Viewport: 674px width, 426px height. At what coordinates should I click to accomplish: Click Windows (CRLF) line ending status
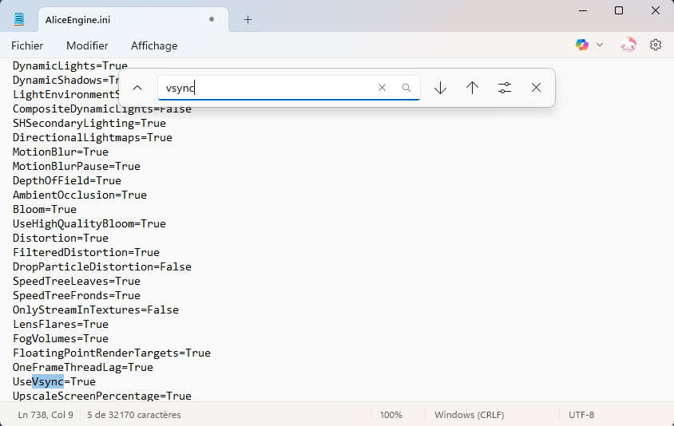coord(470,415)
